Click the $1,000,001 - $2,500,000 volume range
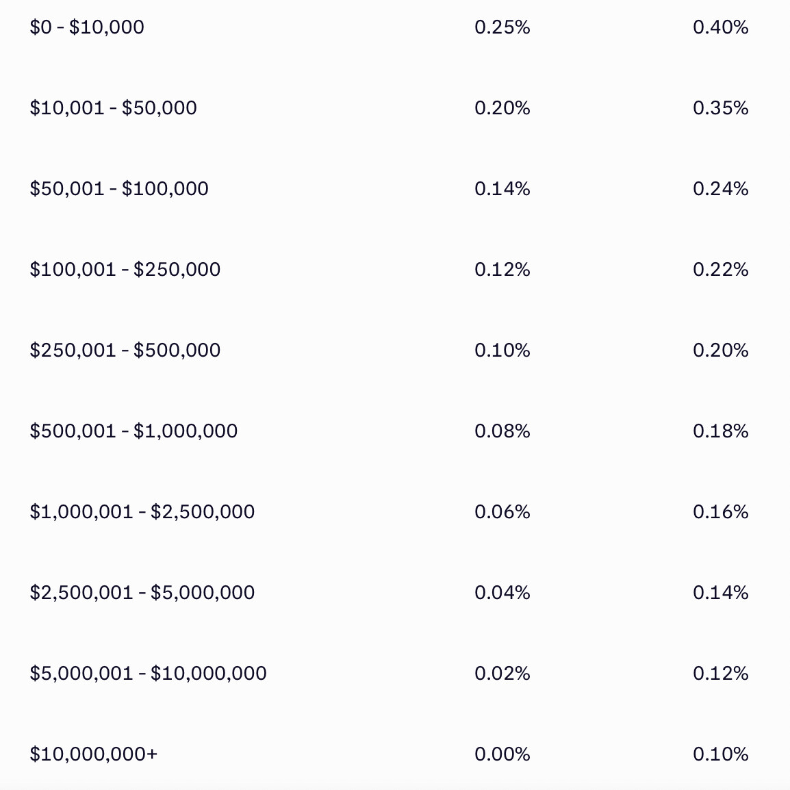The width and height of the screenshot is (790, 790). (142, 512)
